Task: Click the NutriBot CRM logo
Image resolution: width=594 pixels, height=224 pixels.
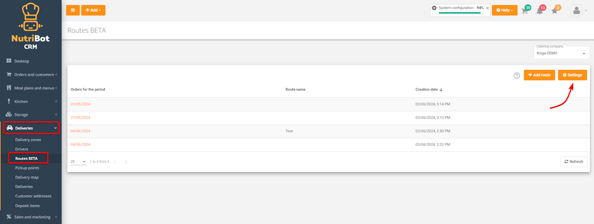Action: tap(31, 26)
